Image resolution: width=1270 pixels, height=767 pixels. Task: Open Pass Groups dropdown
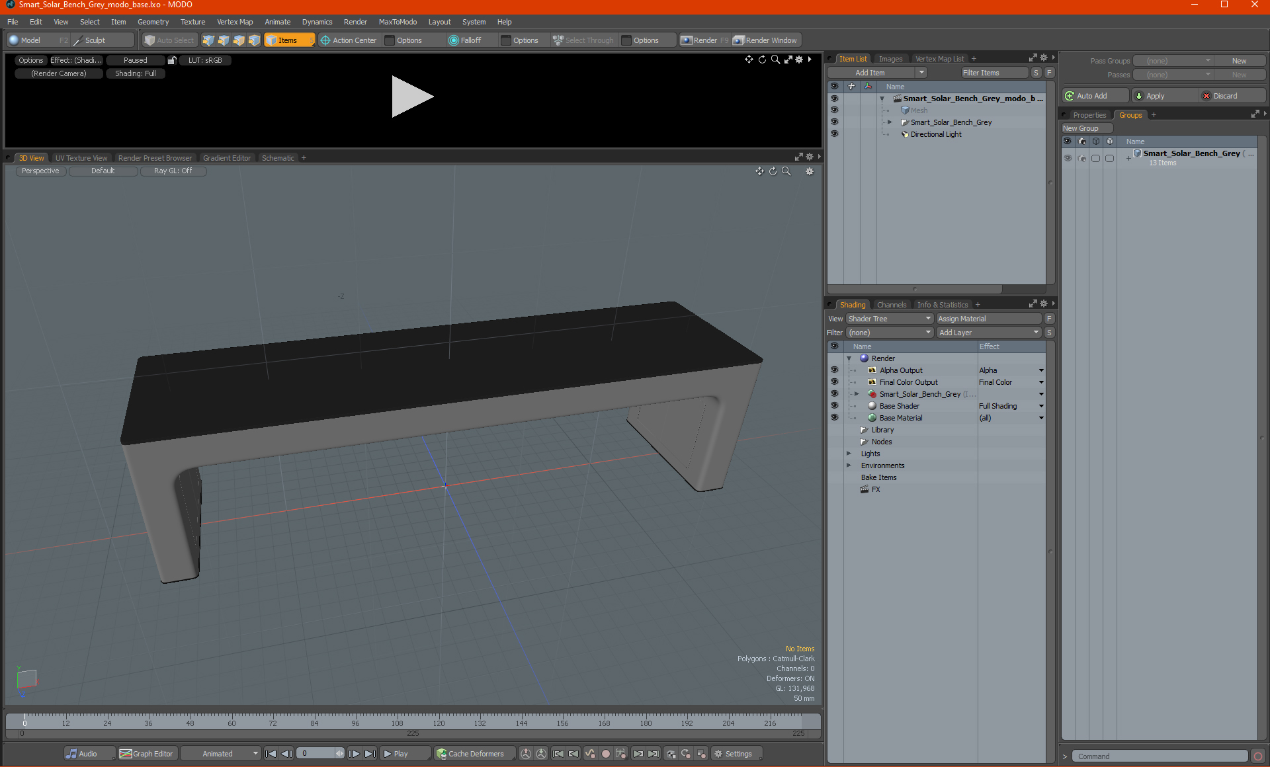[1173, 61]
